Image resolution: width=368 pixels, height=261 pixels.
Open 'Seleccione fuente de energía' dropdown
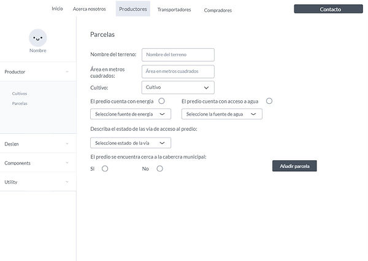(x=131, y=114)
